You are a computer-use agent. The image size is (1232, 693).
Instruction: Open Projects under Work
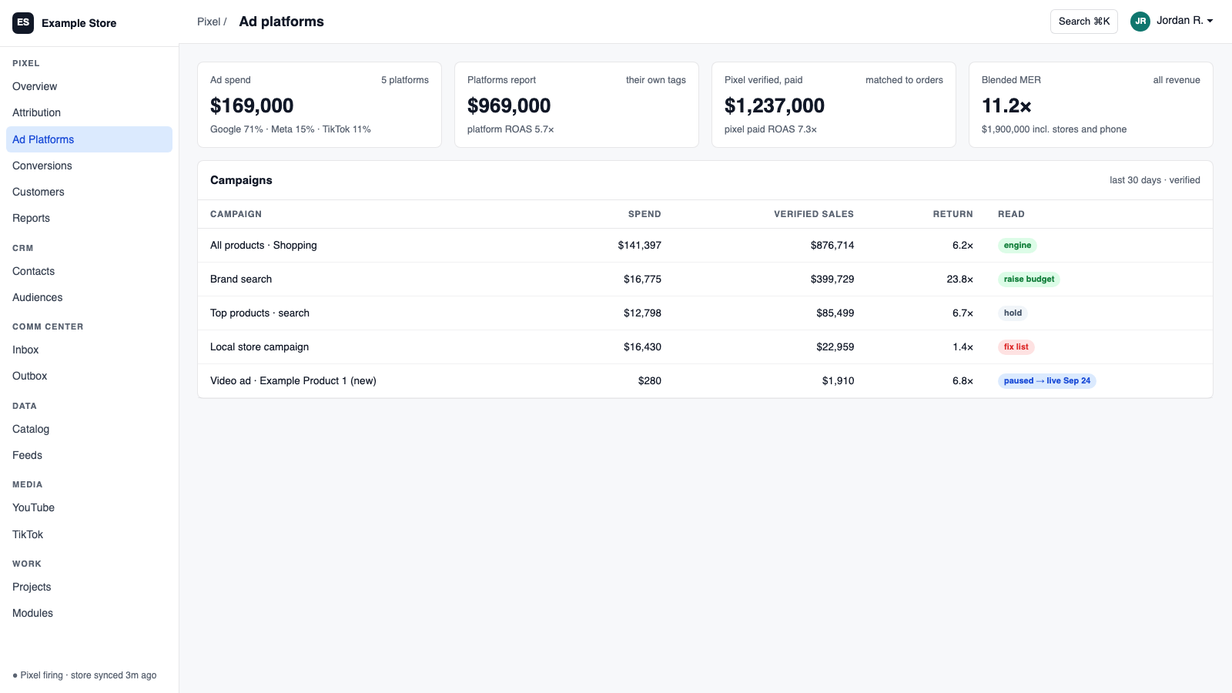[89, 587]
